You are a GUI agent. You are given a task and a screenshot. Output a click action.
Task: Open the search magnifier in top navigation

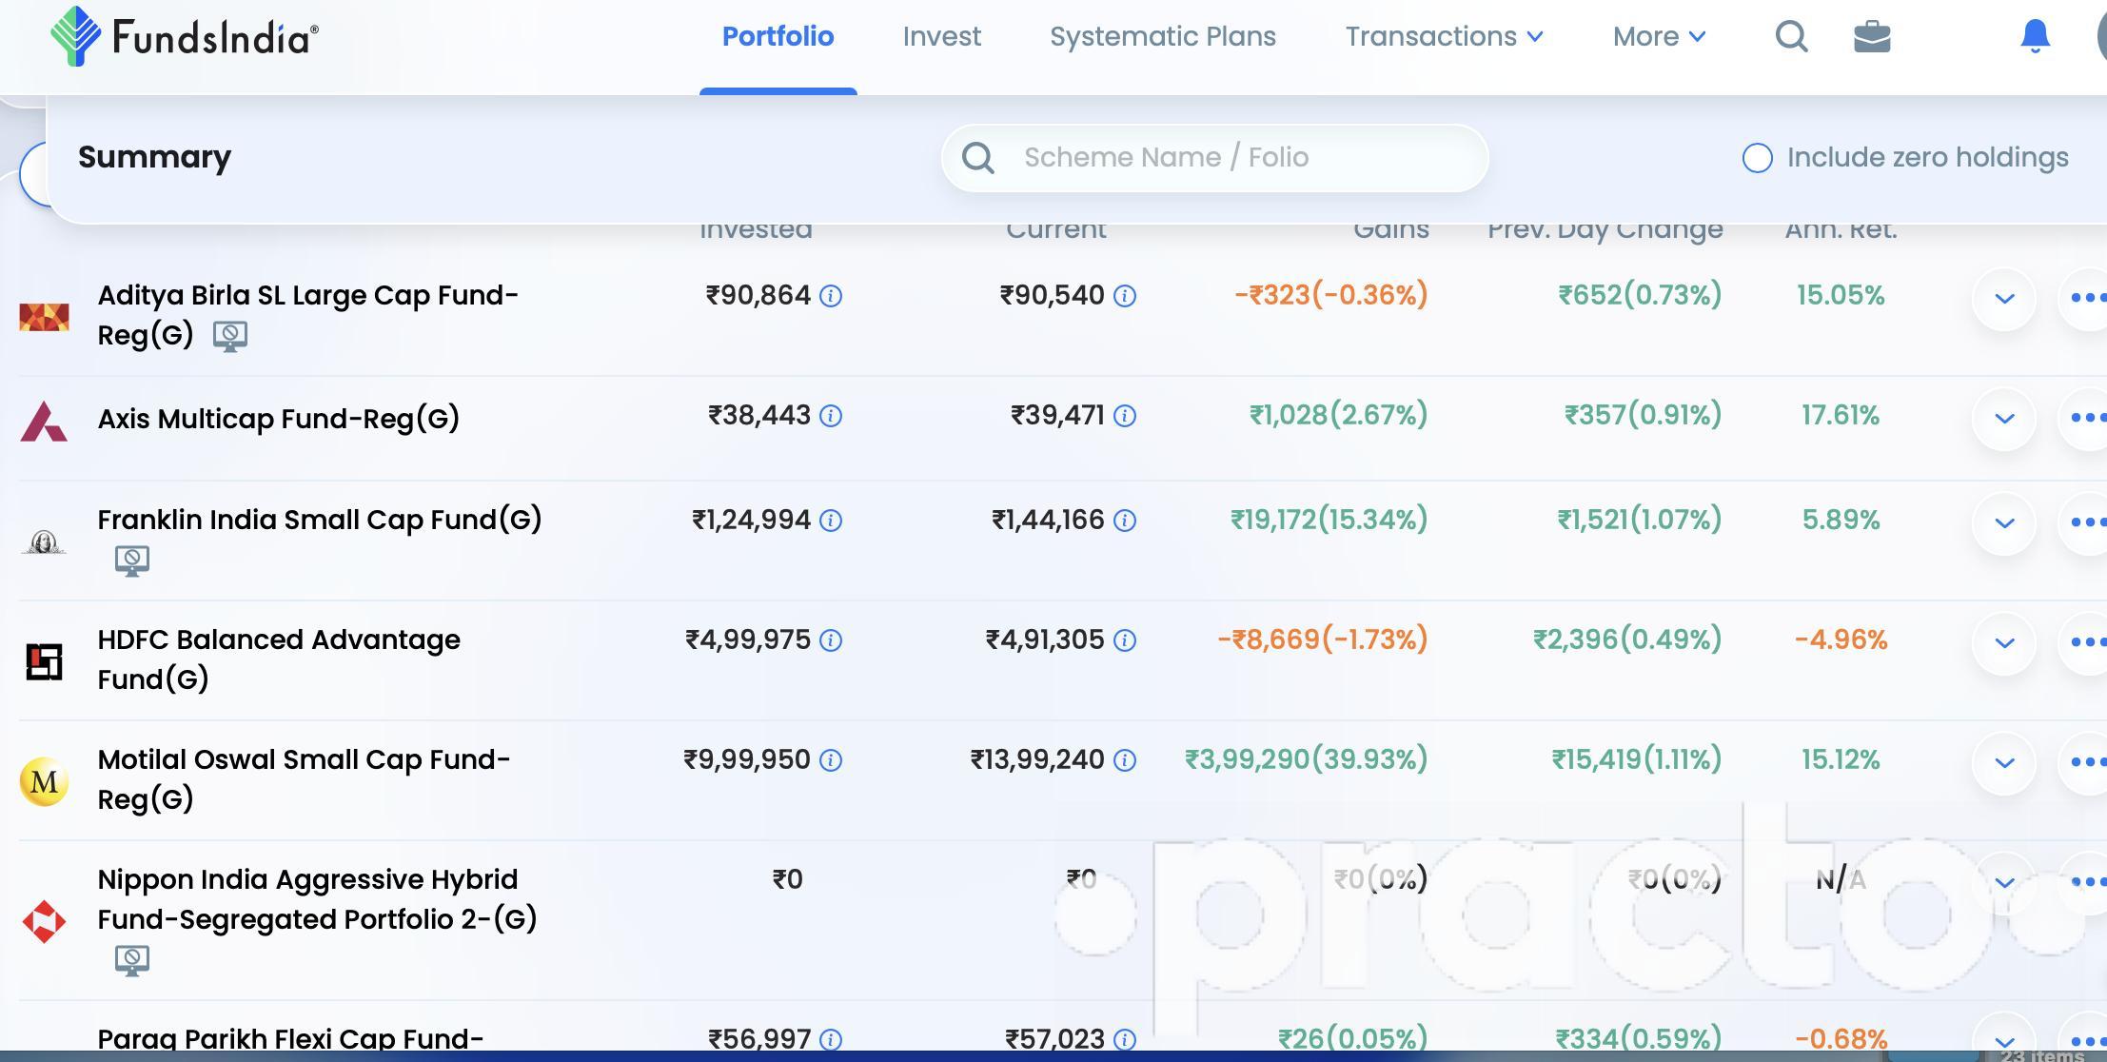[1791, 36]
